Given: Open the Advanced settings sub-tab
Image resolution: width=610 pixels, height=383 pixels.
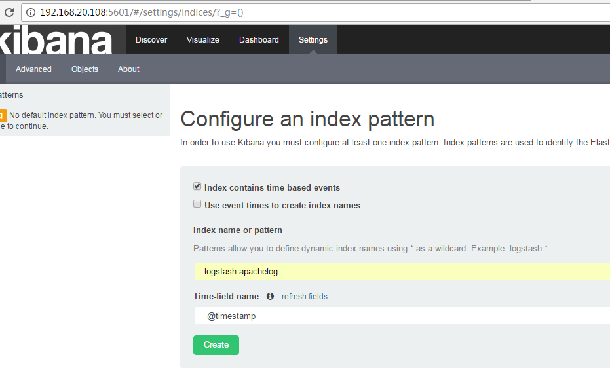Looking at the screenshot, I should point(33,69).
